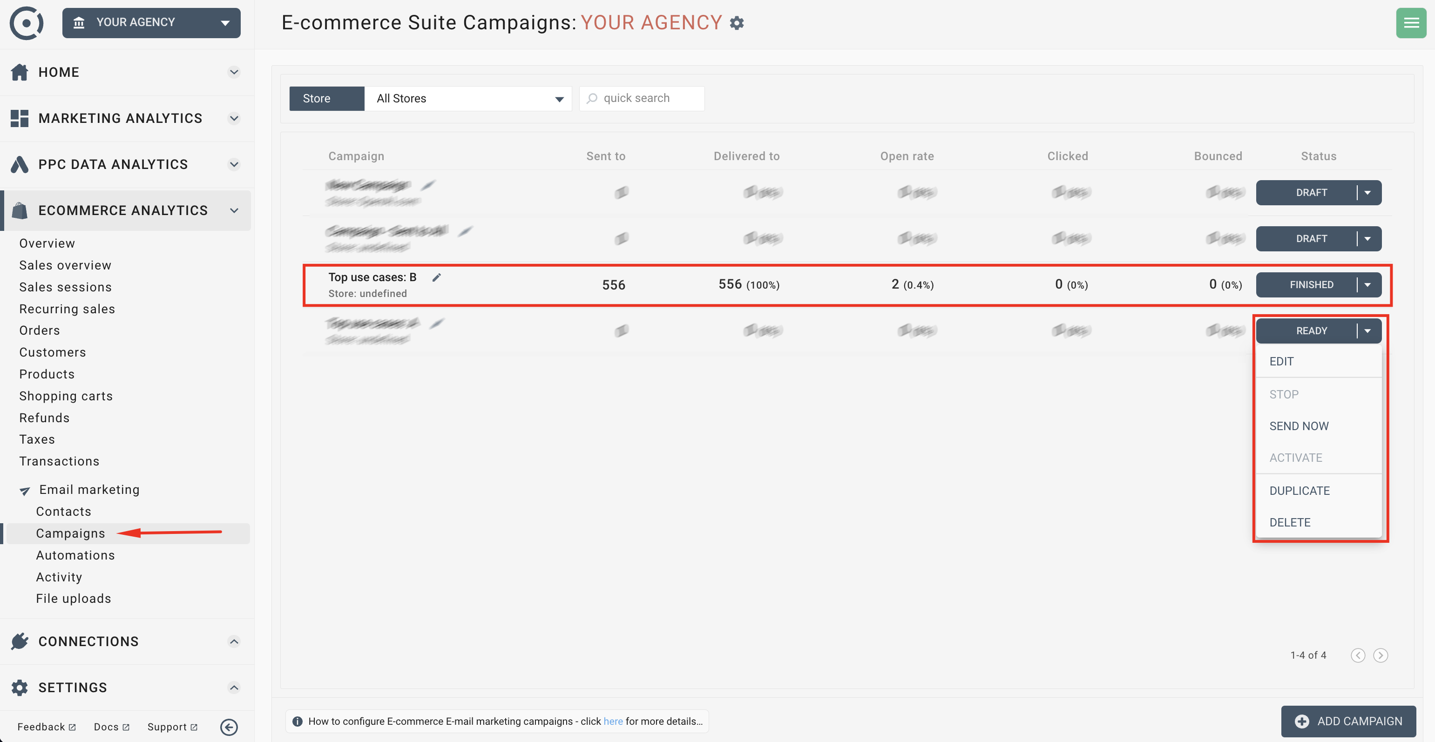Click the PPC Data Analytics icon
Image resolution: width=1435 pixels, height=742 pixels.
[20, 164]
